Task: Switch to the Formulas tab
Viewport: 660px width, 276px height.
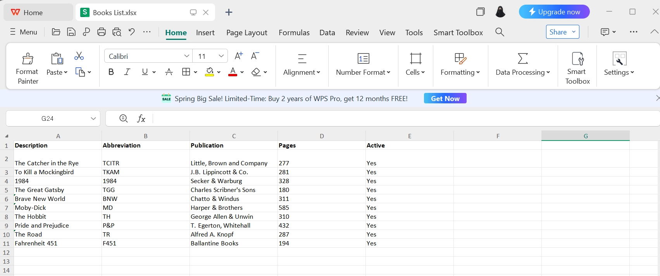Action: coord(294,33)
